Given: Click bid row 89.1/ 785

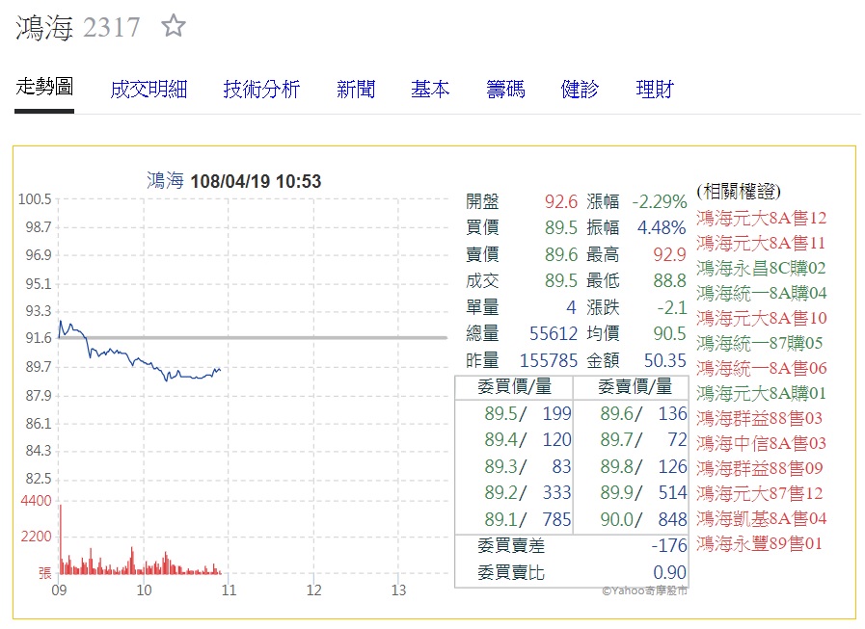Looking at the screenshot, I should point(527,519).
